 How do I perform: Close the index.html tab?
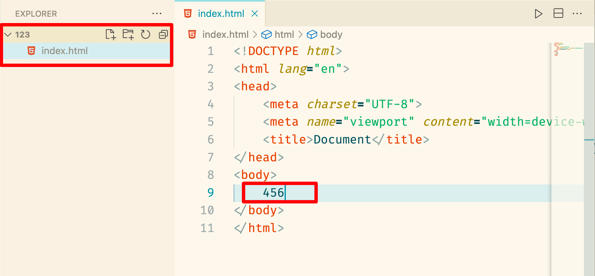tap(255, 14)
